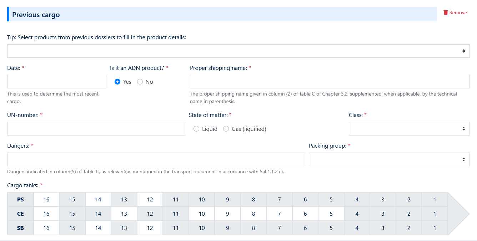Select cargo tank 8 in the CE row
This screenshot has width=477, height=241.
coord(253,214)
